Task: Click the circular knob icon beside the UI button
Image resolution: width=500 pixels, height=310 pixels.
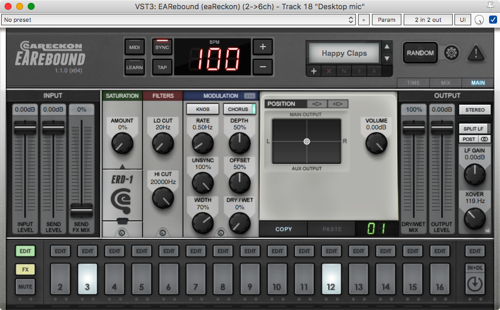Action: coord(479,20)
